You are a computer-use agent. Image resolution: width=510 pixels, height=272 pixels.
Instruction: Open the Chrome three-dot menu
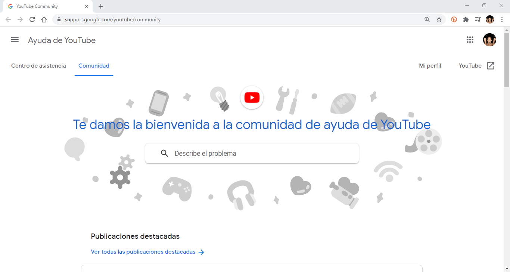(502, 19)
